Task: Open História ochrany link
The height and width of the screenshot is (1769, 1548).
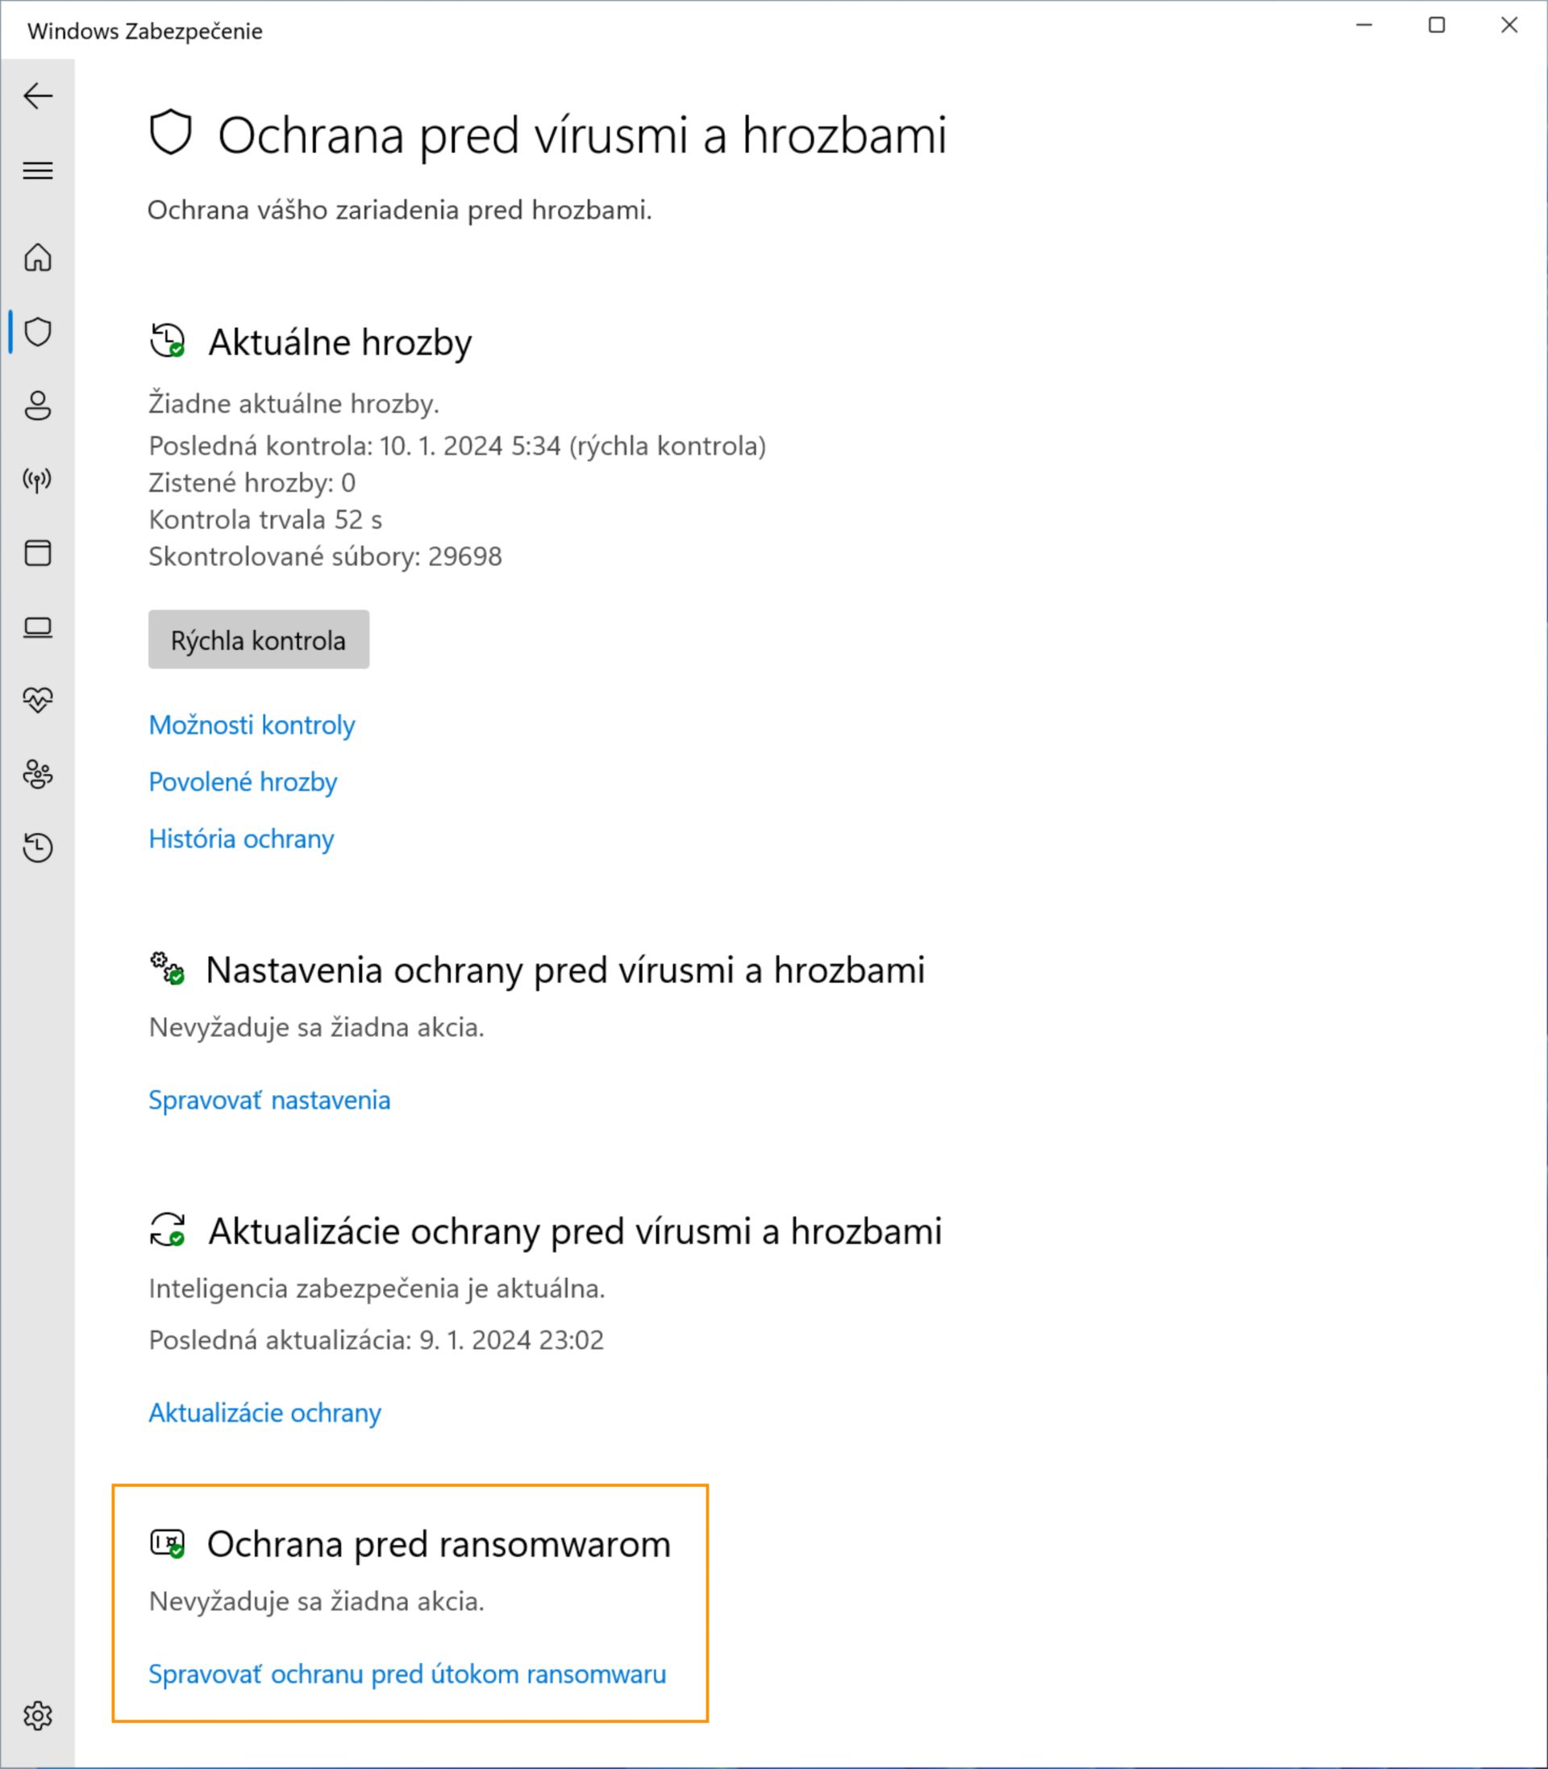Action: (241, 839)
